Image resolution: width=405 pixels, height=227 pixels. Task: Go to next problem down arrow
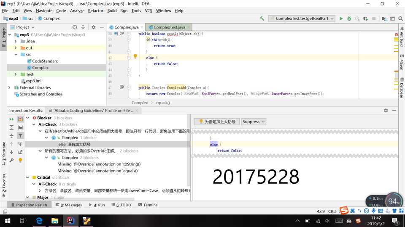tap(12, 152)
